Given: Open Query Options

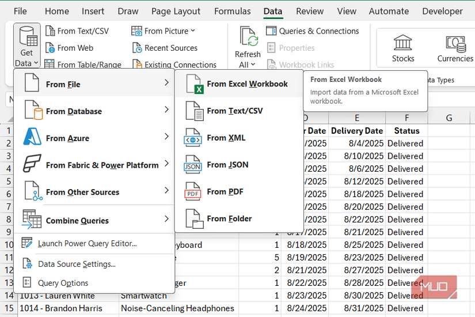Looking at the screenshot, I should click(94, 283).
